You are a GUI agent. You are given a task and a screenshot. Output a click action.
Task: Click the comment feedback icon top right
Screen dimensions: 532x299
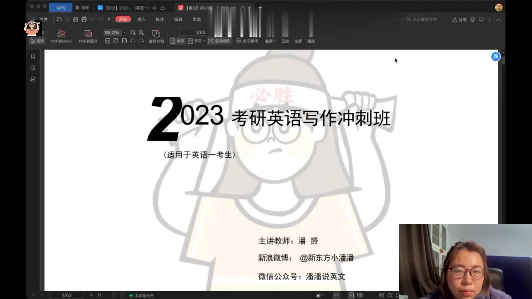pos(481,20)
